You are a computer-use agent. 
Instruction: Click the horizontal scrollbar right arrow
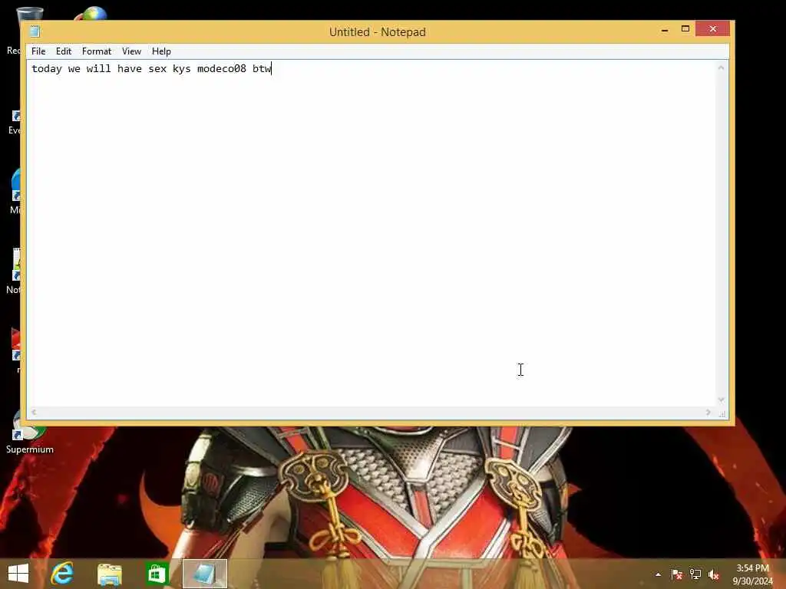click(708, 412)
